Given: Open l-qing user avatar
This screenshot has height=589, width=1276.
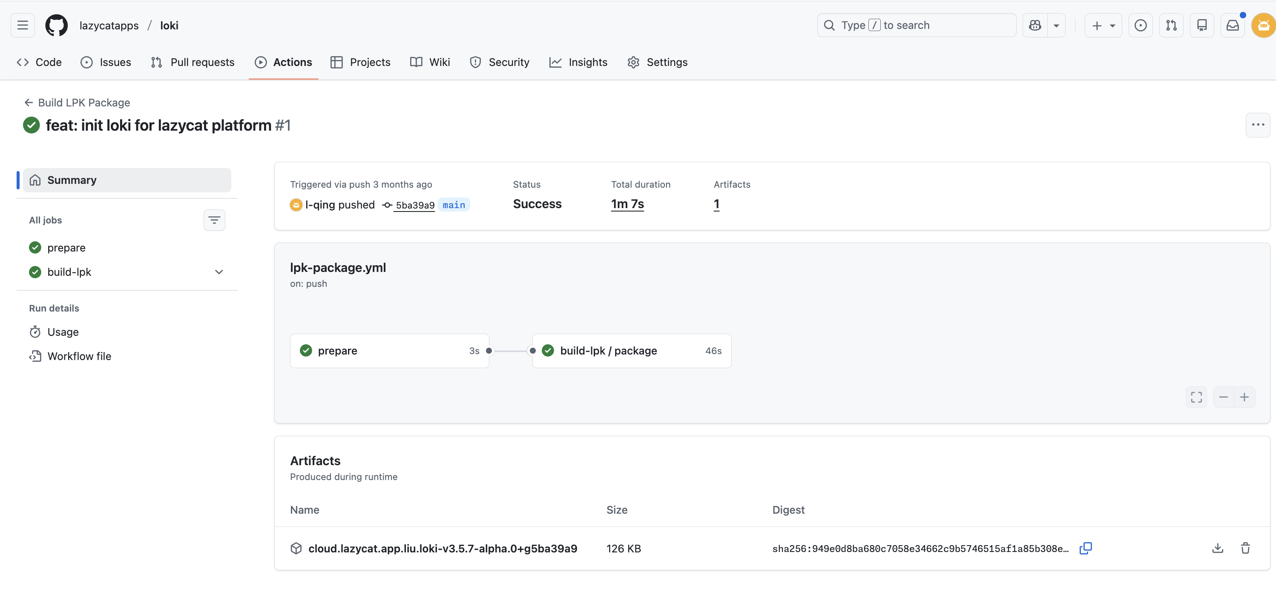Looking at the screenshot, I should (x=296, y=205).
